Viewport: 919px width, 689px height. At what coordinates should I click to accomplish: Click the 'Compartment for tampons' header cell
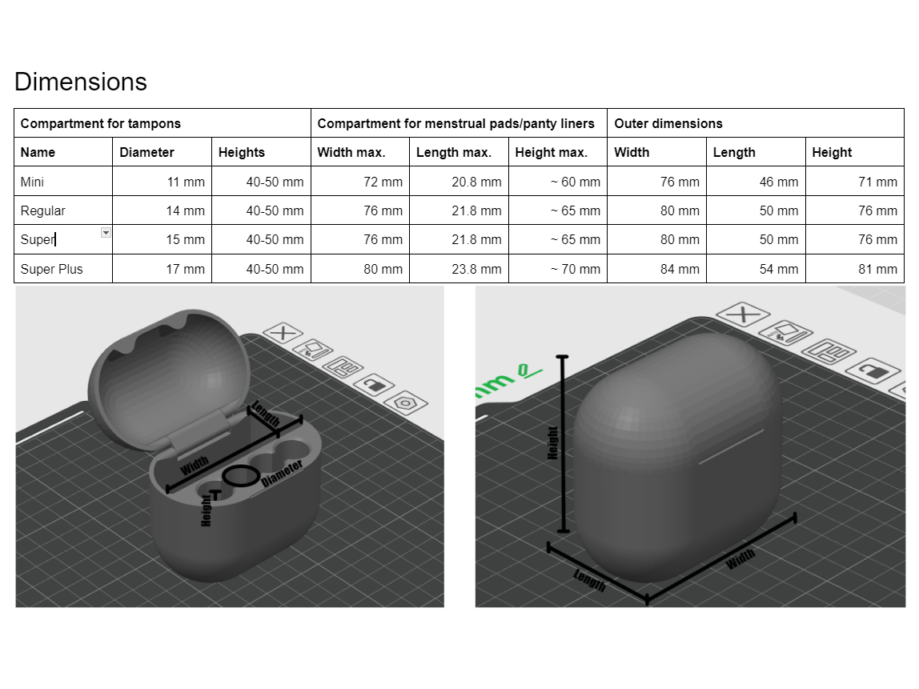click(163, 123)
